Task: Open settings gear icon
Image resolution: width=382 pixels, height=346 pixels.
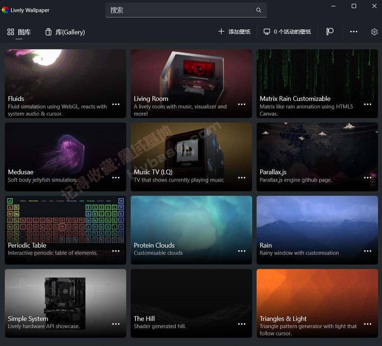Action: tap(374, 32)
